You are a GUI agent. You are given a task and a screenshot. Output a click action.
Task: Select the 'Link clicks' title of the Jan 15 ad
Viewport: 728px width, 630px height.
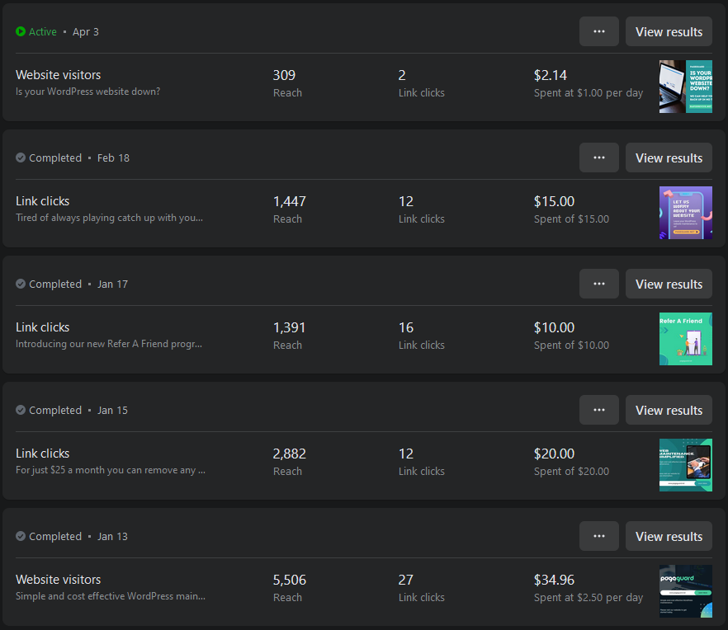(x=43, y=454)
